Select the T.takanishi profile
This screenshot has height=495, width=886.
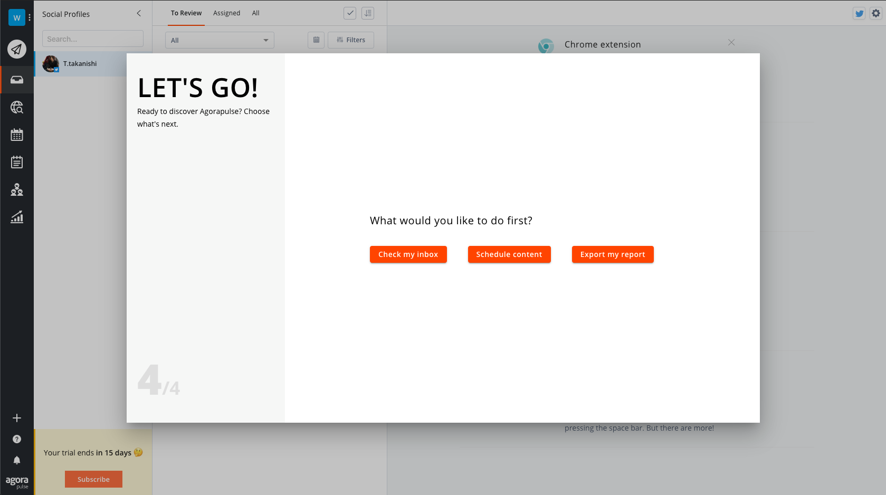pos(80,64)
